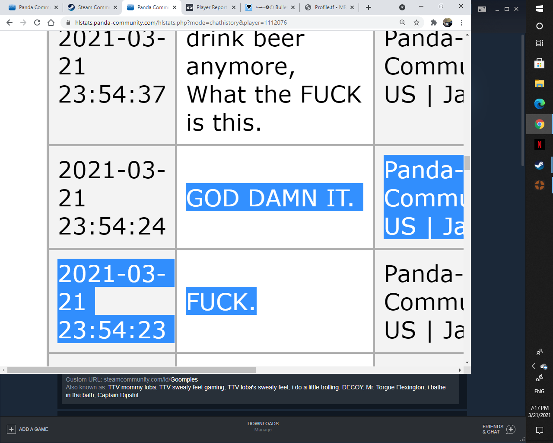Click the Friends & Chat plus icon

coord(511,430)
